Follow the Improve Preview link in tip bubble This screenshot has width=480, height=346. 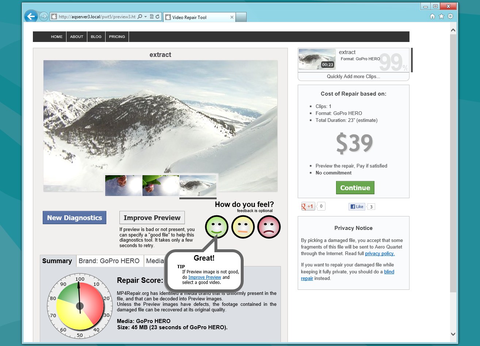coord(205,277)
